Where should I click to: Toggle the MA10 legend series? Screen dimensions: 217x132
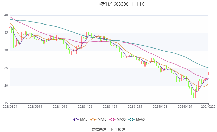coord(98,119)
